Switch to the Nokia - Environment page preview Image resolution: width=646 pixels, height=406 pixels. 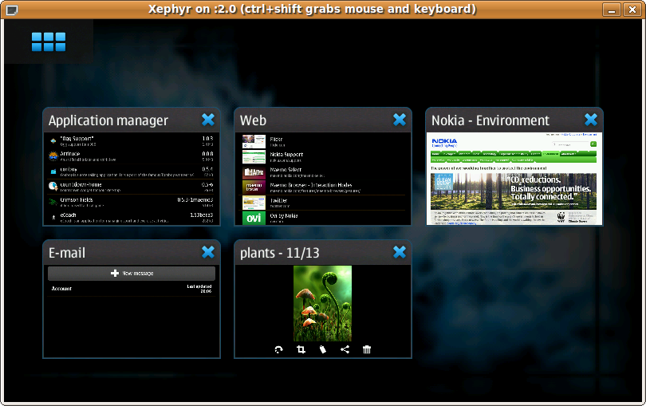click(514, 179)
